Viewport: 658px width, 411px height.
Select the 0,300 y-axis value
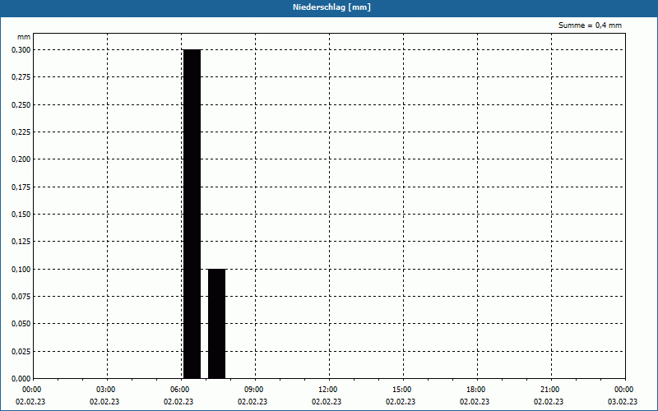21,50
